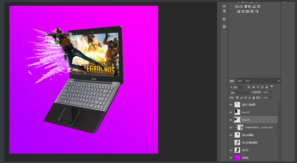Viewport: 297px width, 163px height.
Task: Open the Paragraph panel icon
Action: (224, 11)
